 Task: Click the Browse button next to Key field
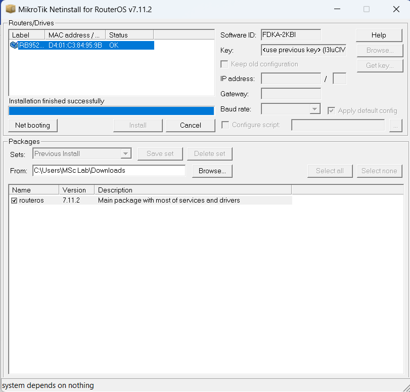point(380,50)
